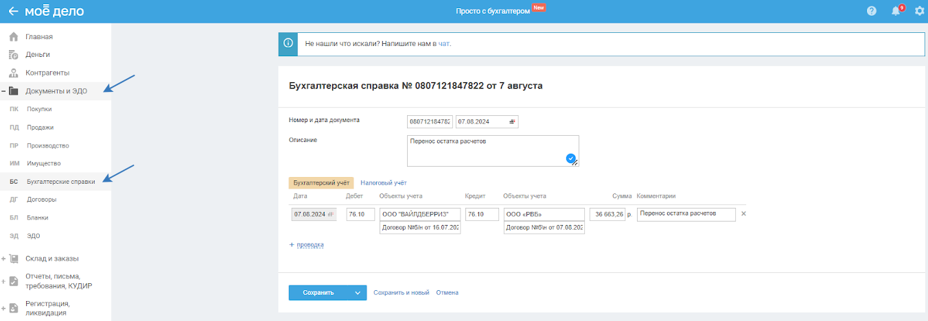Collapse the Документы и ЭДО section
Viewport: 928px width, 321px height.
[x=3, y=91]
